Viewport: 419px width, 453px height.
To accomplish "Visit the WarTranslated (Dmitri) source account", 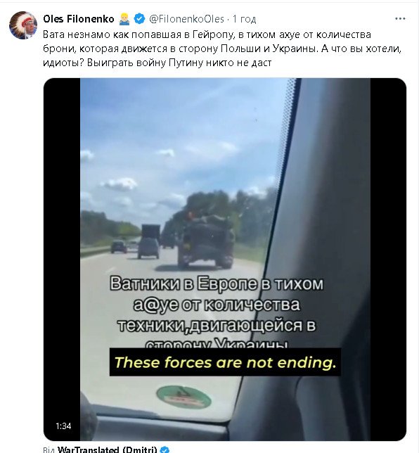I will point(107,449).
